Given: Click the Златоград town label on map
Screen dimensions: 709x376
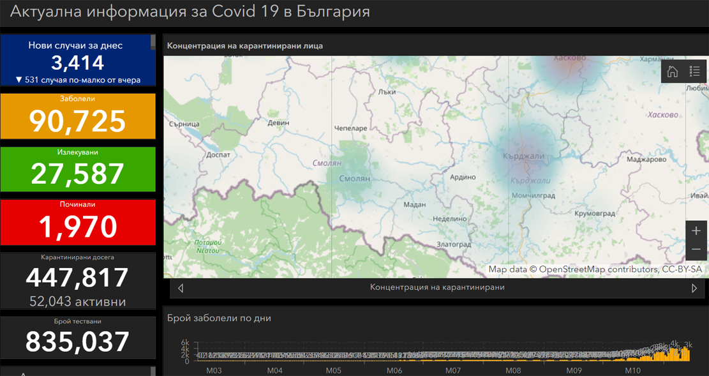Looking at the screenshot, I should pyautogui.click(x=454, y=244).
